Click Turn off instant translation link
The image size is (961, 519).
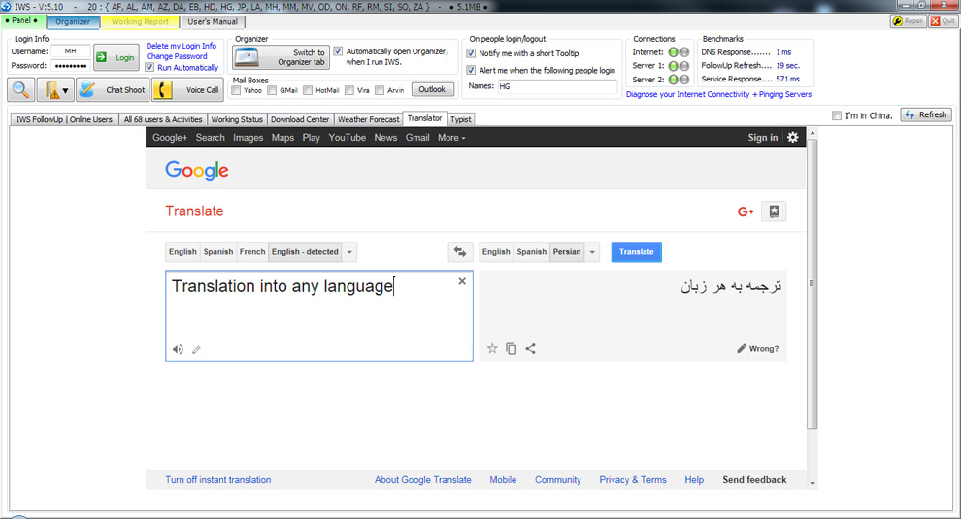pos(217,480)
